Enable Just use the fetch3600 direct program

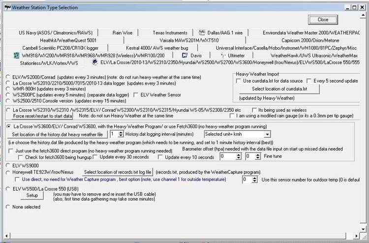(x=11, y=151)
